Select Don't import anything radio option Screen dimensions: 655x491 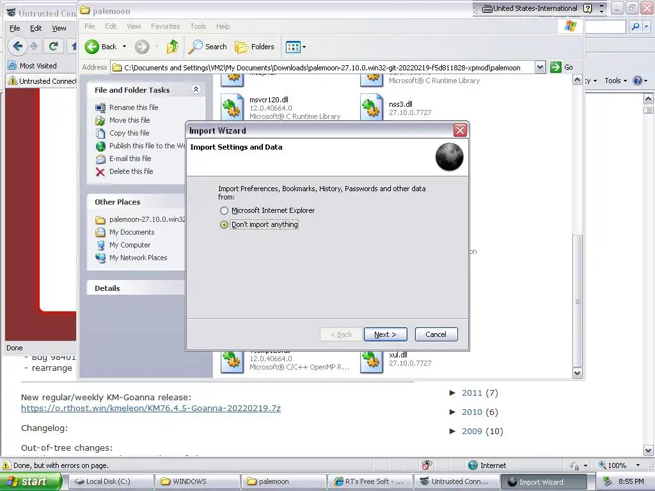(224, 224)
